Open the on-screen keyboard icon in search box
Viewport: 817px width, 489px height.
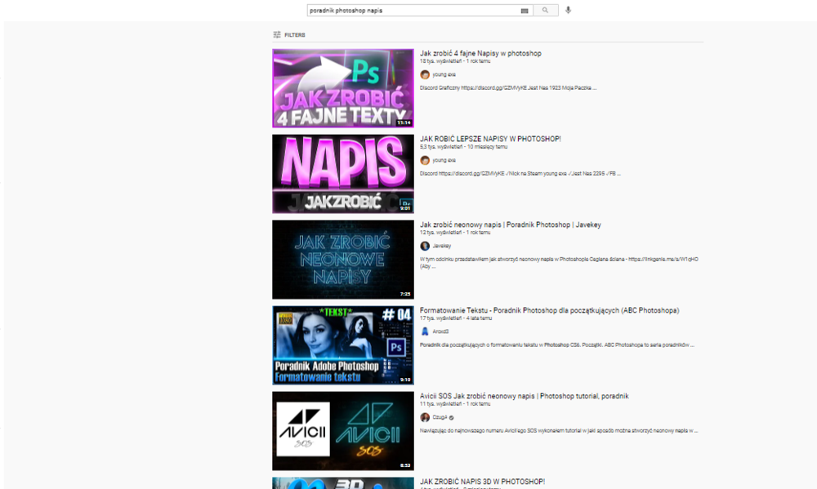coord(525,11)
